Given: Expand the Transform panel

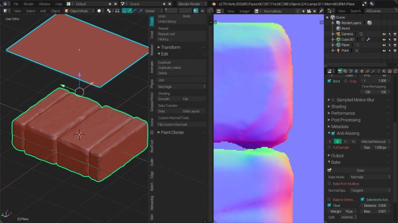Looking at the screenshot, I should tap(169, 47).
